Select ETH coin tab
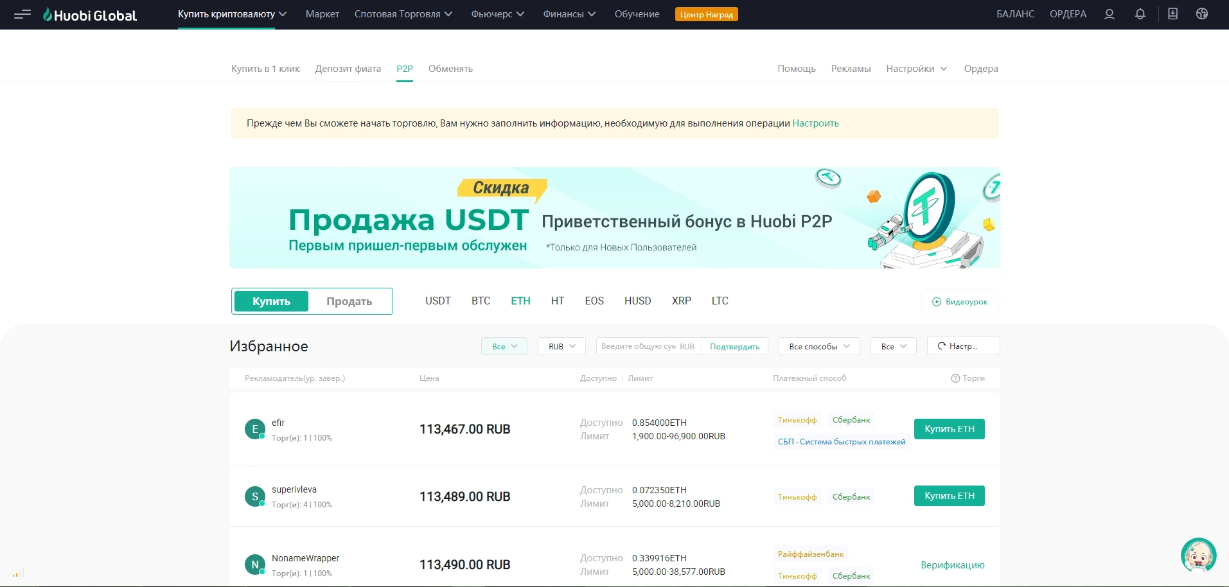 (520, 301)
